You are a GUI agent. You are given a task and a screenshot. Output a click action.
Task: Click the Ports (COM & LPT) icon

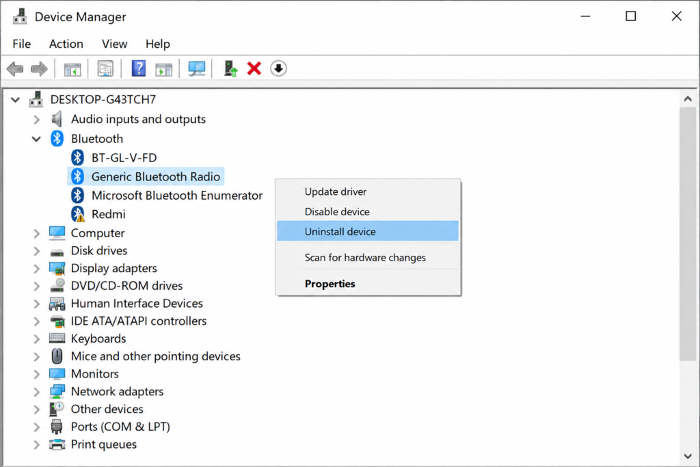coord(57,427)
